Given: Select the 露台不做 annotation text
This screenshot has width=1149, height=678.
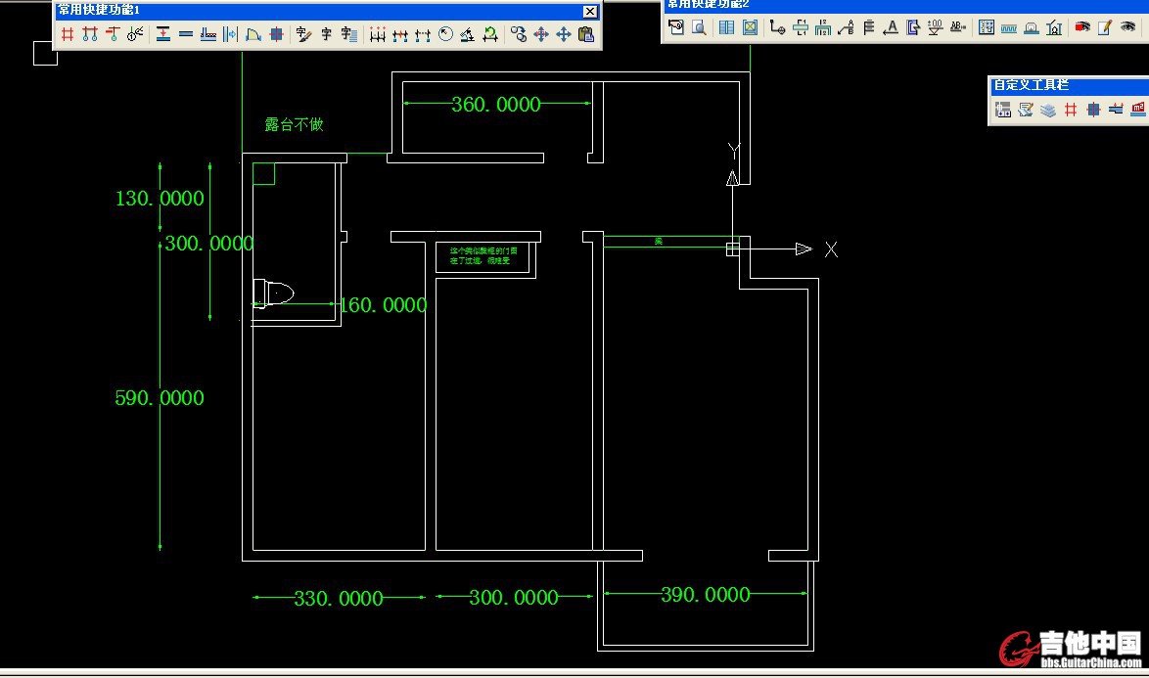Looking at the screenshot, I should click(x=294, y=125).
